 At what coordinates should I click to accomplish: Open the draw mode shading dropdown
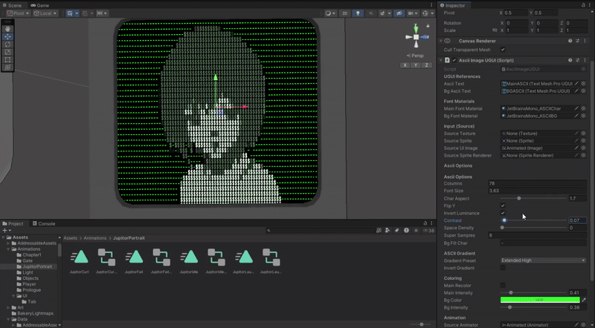click(330, 13)
